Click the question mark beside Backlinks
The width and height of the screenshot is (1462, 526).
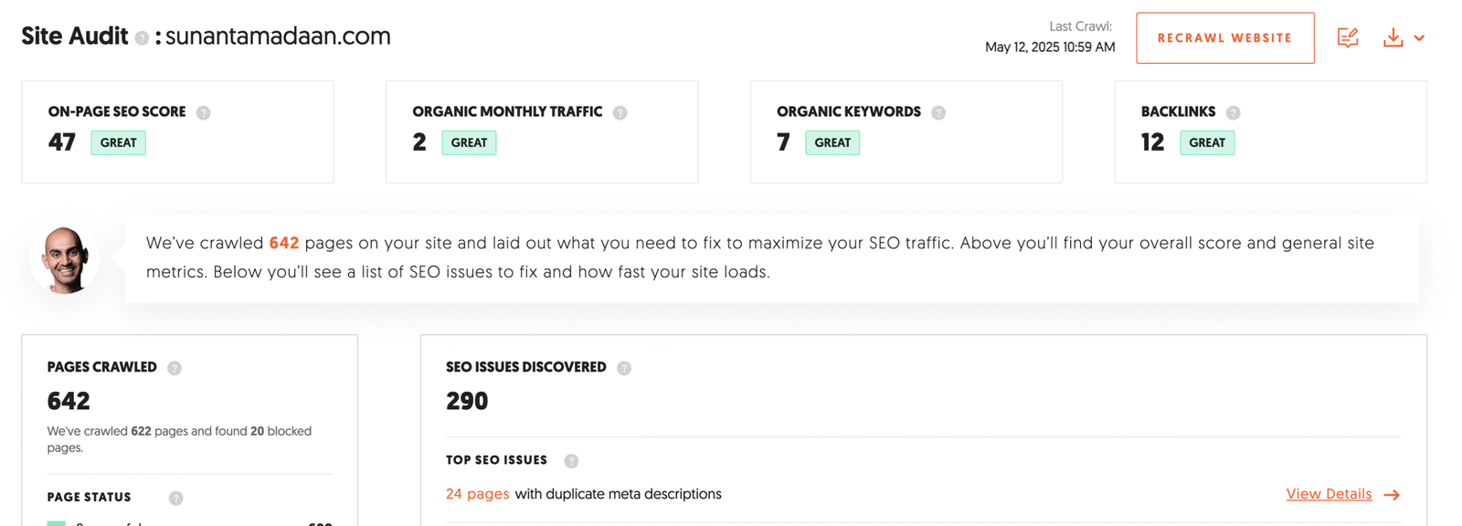1234,112
